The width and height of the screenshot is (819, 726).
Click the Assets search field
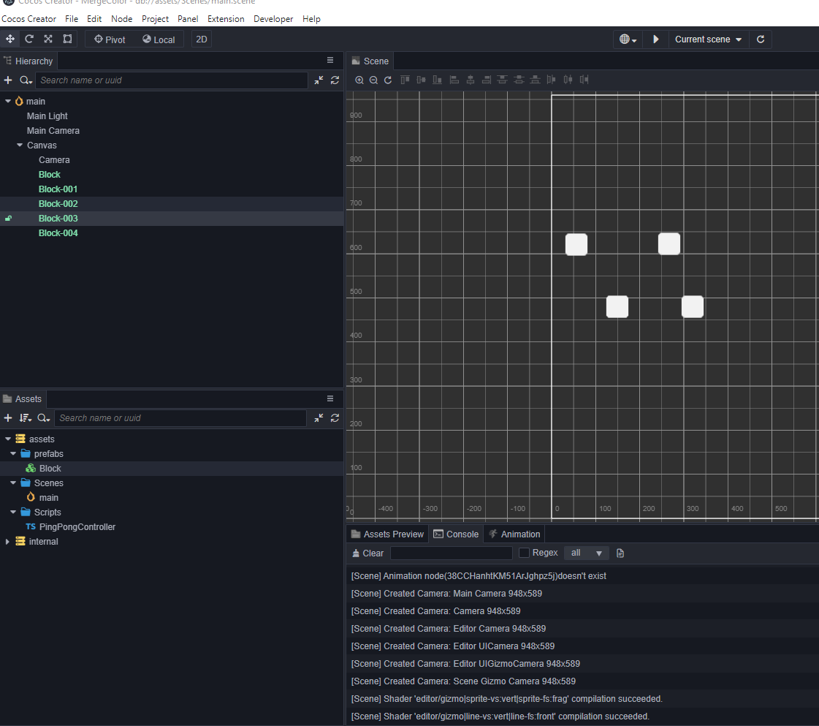point(180,418)
